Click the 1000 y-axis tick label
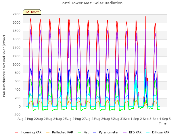 [x=17, y=64]
